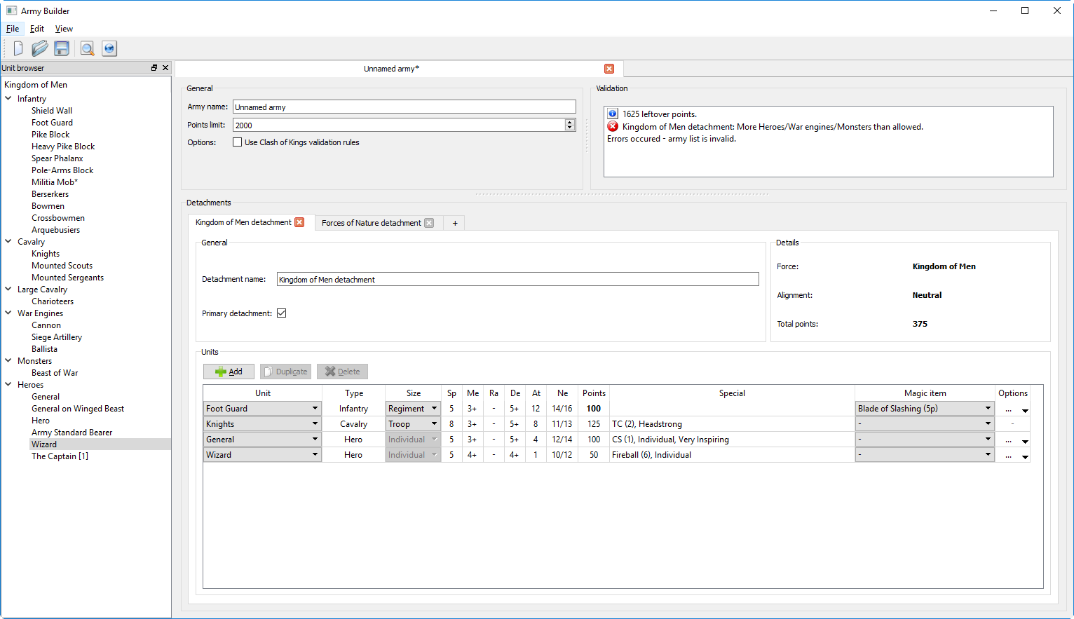The width and height of the screenshot is (1074, 619).
Task: Open Blade of Slashing magic item dropdown
Action: pos(925,409)
